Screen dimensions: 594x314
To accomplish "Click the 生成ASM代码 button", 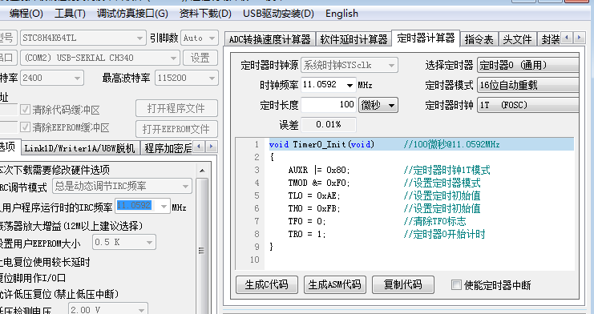I will click(x=335, y=285).
